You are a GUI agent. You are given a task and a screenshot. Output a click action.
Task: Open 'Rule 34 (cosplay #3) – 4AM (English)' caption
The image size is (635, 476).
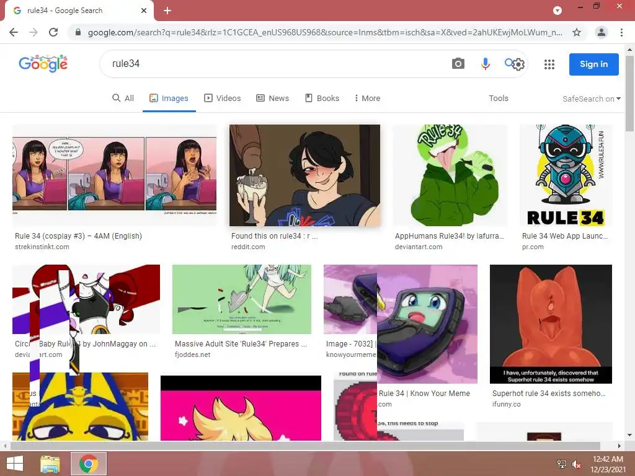pos(78,236)
